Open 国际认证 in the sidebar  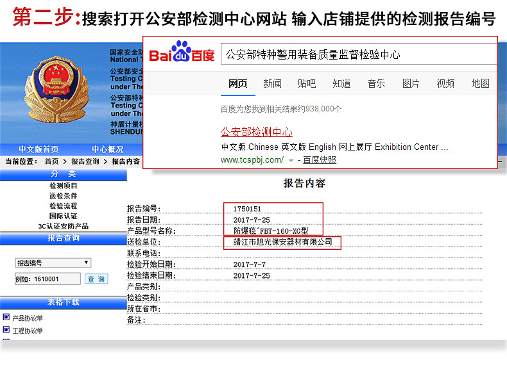pyautogui.click(x=64, y=216)
